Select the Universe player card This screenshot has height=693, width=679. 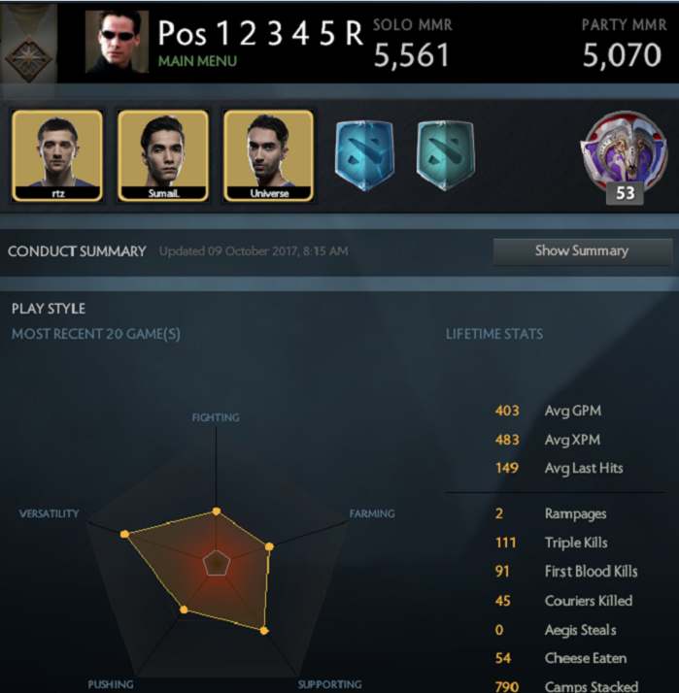(x=268, y=155)
